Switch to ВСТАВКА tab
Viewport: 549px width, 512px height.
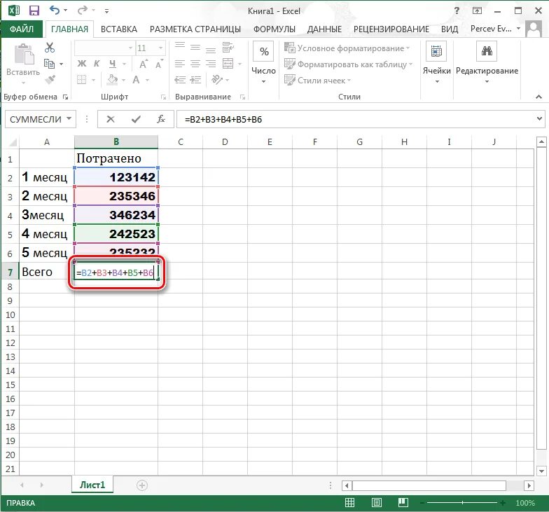click(119, 29)
